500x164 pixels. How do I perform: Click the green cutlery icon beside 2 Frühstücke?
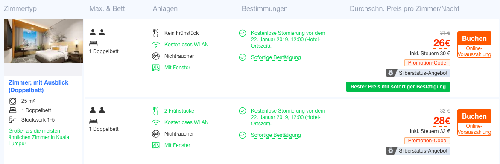pyautogui.click(x=155, y=111)
